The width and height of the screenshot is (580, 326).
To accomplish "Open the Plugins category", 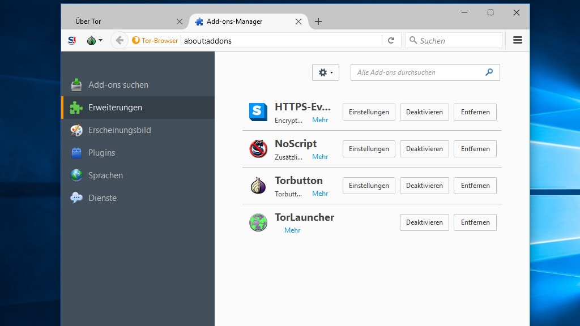I will (138, 153).
